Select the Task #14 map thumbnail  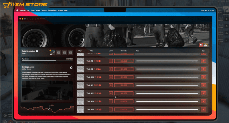80,110
